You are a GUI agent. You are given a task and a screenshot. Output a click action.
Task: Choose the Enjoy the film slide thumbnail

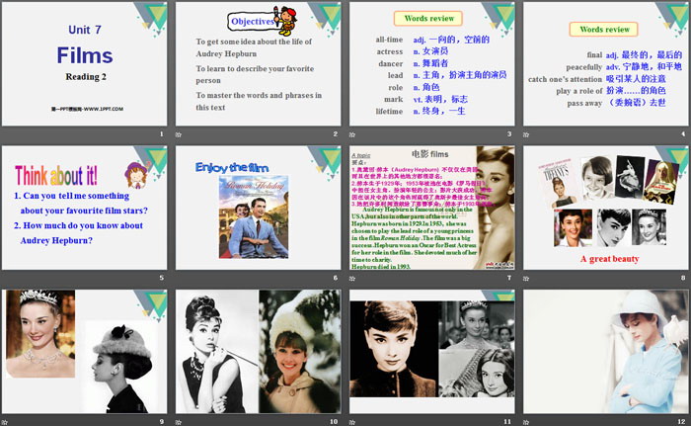pos(257,208)
